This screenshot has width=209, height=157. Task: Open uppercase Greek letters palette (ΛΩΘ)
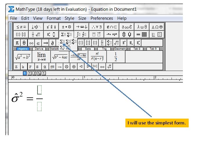coord(157,27)
